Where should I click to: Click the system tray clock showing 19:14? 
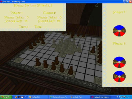pos(128,97)
